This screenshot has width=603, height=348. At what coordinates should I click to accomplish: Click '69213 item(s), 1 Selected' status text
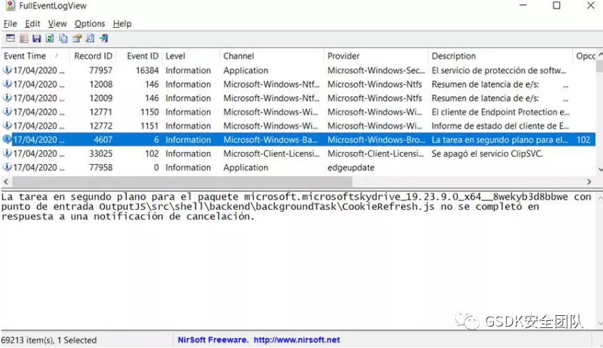[x=49, y=340]
